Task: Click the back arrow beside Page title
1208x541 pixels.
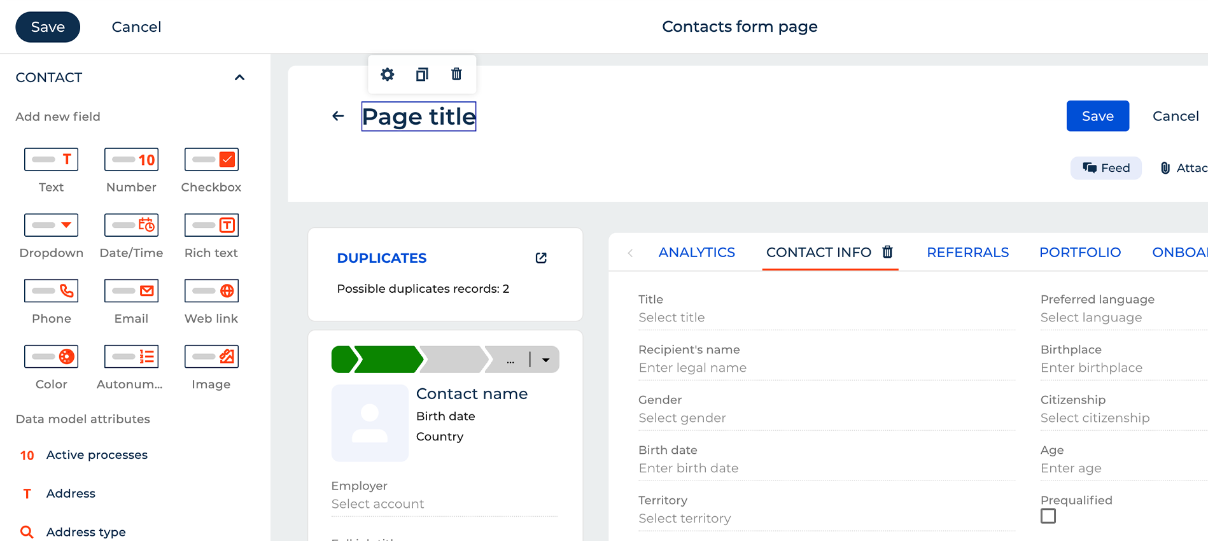Action: 338,116
